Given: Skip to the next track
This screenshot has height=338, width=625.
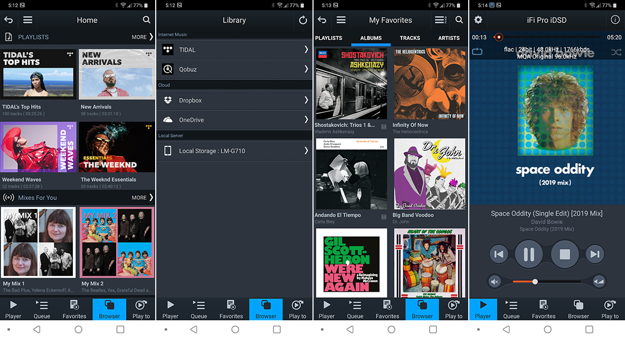Looking at the screenshot, I should tap(595, 254).
